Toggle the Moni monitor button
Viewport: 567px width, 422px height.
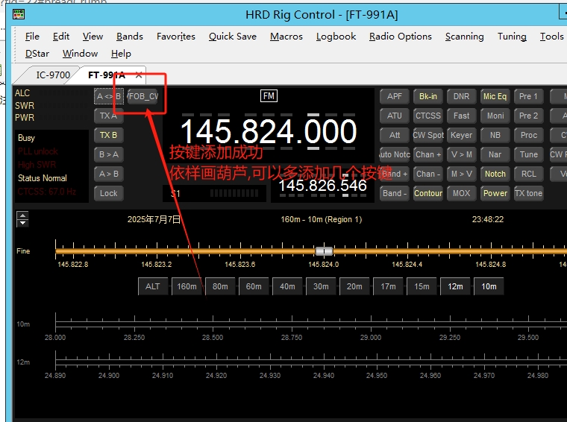(495, 116)
